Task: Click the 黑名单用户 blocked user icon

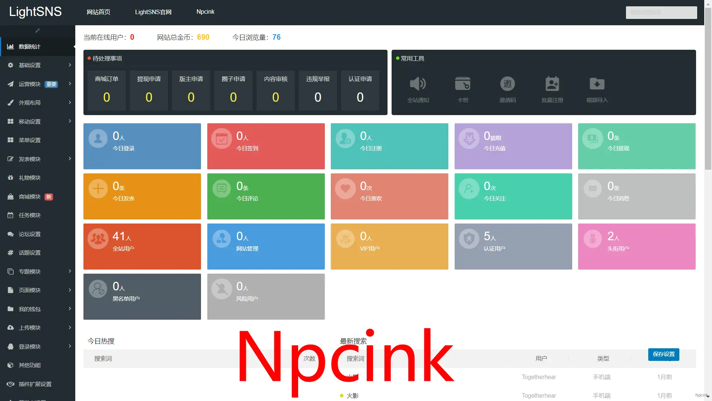Action: click(x=98, y=289)
